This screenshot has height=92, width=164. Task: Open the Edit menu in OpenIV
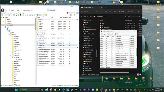point(5,13)
